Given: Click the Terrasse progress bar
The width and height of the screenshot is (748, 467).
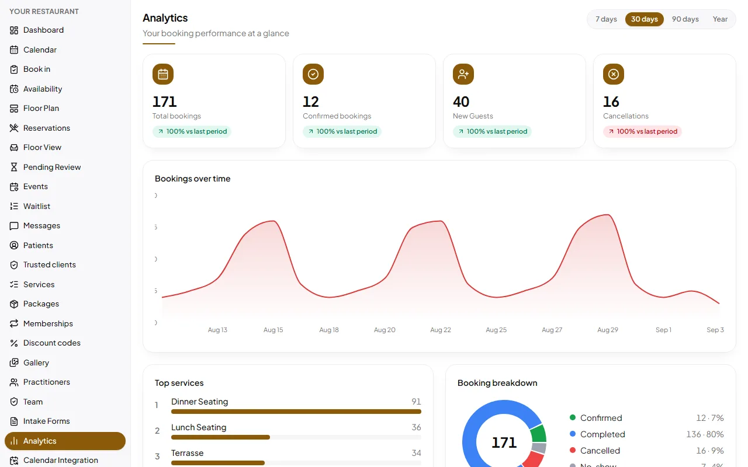Looking at the screenshot, I should 296,463.
